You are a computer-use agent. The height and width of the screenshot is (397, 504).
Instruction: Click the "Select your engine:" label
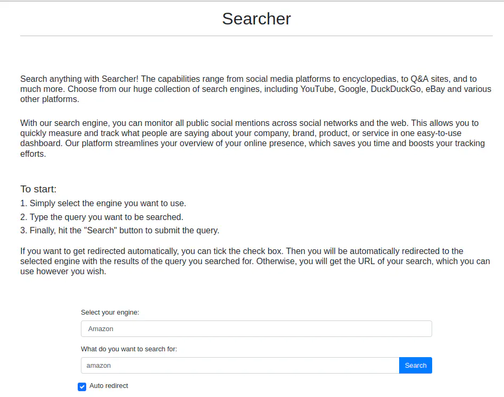(110, 312)
